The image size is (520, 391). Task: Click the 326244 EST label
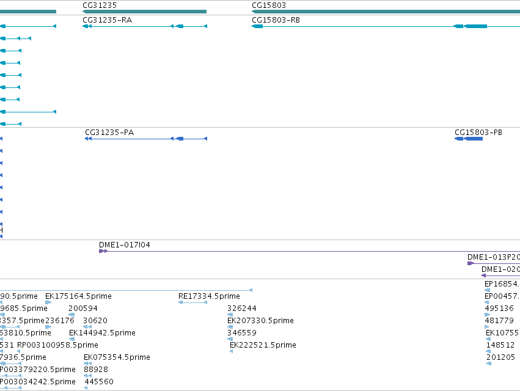pyautogui.click(x=242, y=309)
